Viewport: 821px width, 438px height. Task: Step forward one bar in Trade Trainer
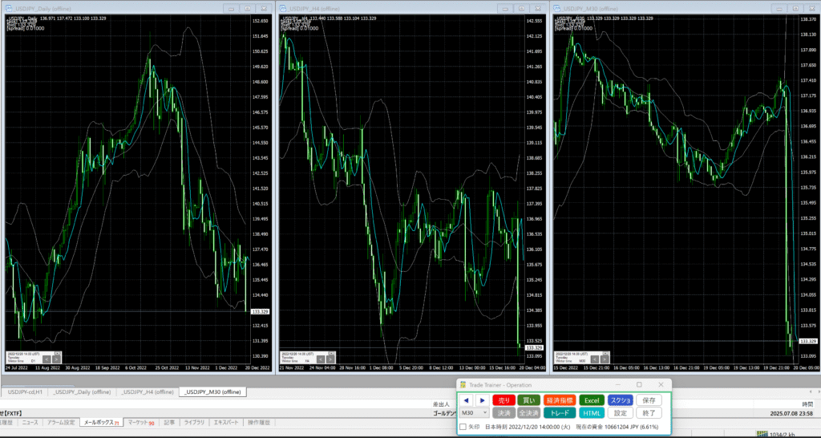pos(481,400)
